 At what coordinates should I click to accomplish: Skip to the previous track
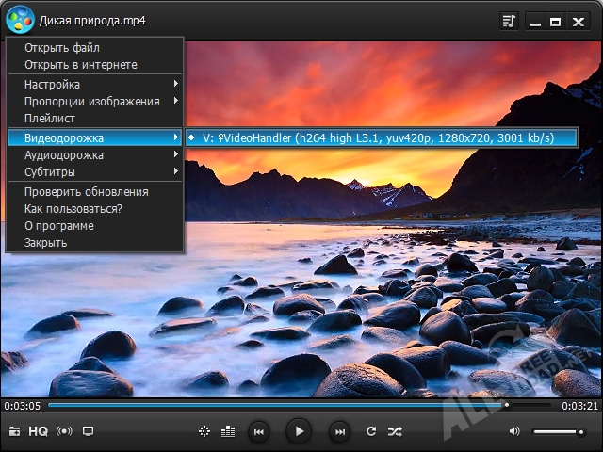click(258, 431)
